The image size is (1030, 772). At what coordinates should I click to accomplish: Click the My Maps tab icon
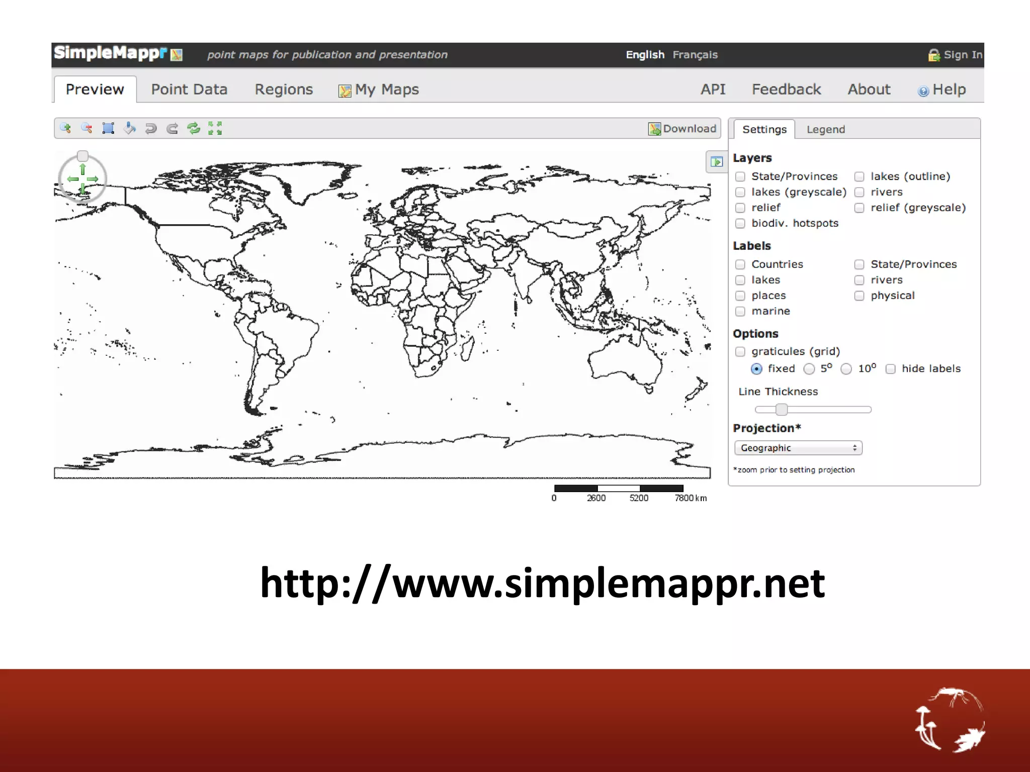tap(345, 91)
